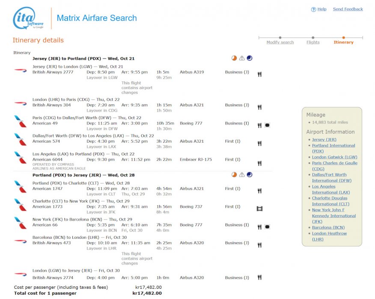Open the Send Feedback link
Image resolution: width=375 pixels, height=299 pixels.
[x=348, y=9]
